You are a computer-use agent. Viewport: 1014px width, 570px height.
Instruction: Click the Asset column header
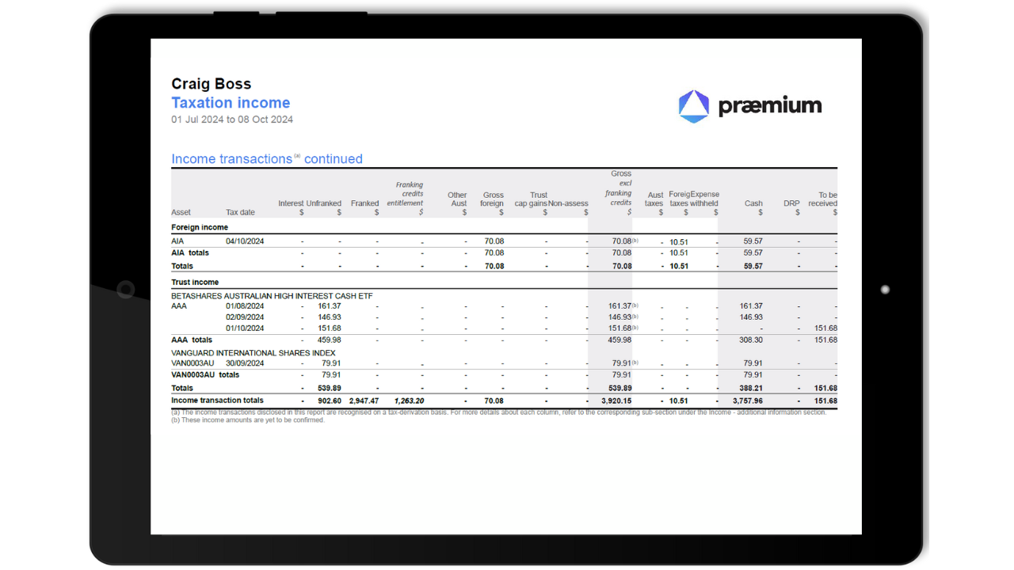tap(181, 212)
